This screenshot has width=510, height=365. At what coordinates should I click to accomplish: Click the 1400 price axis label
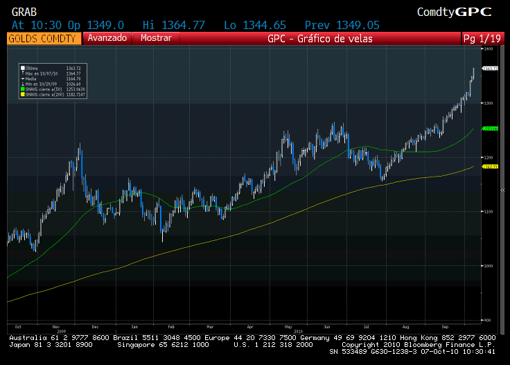(489, 48)
